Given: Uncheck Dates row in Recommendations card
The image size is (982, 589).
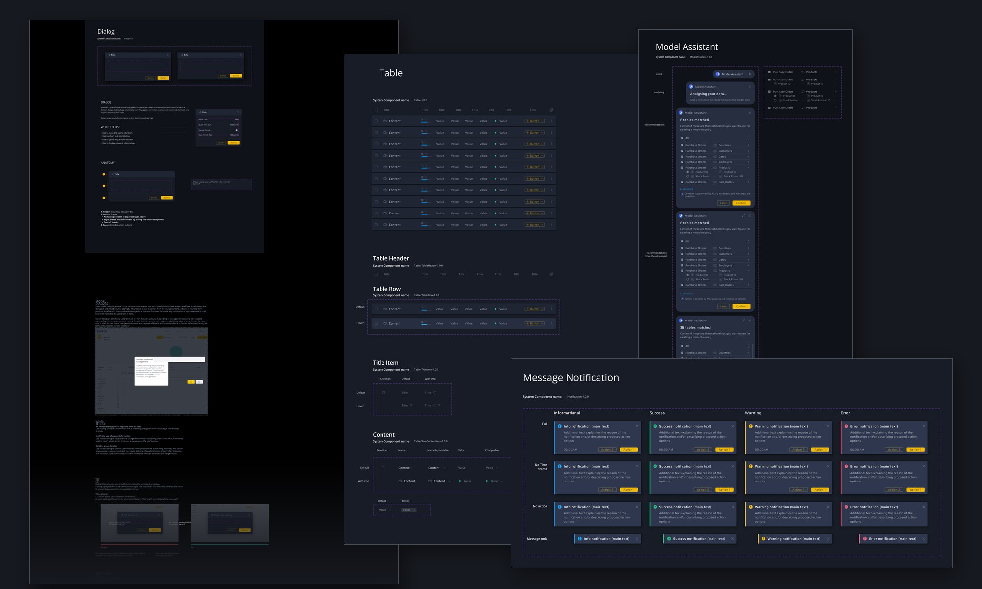Looking at the screenshot, I should tap(682, 157).
